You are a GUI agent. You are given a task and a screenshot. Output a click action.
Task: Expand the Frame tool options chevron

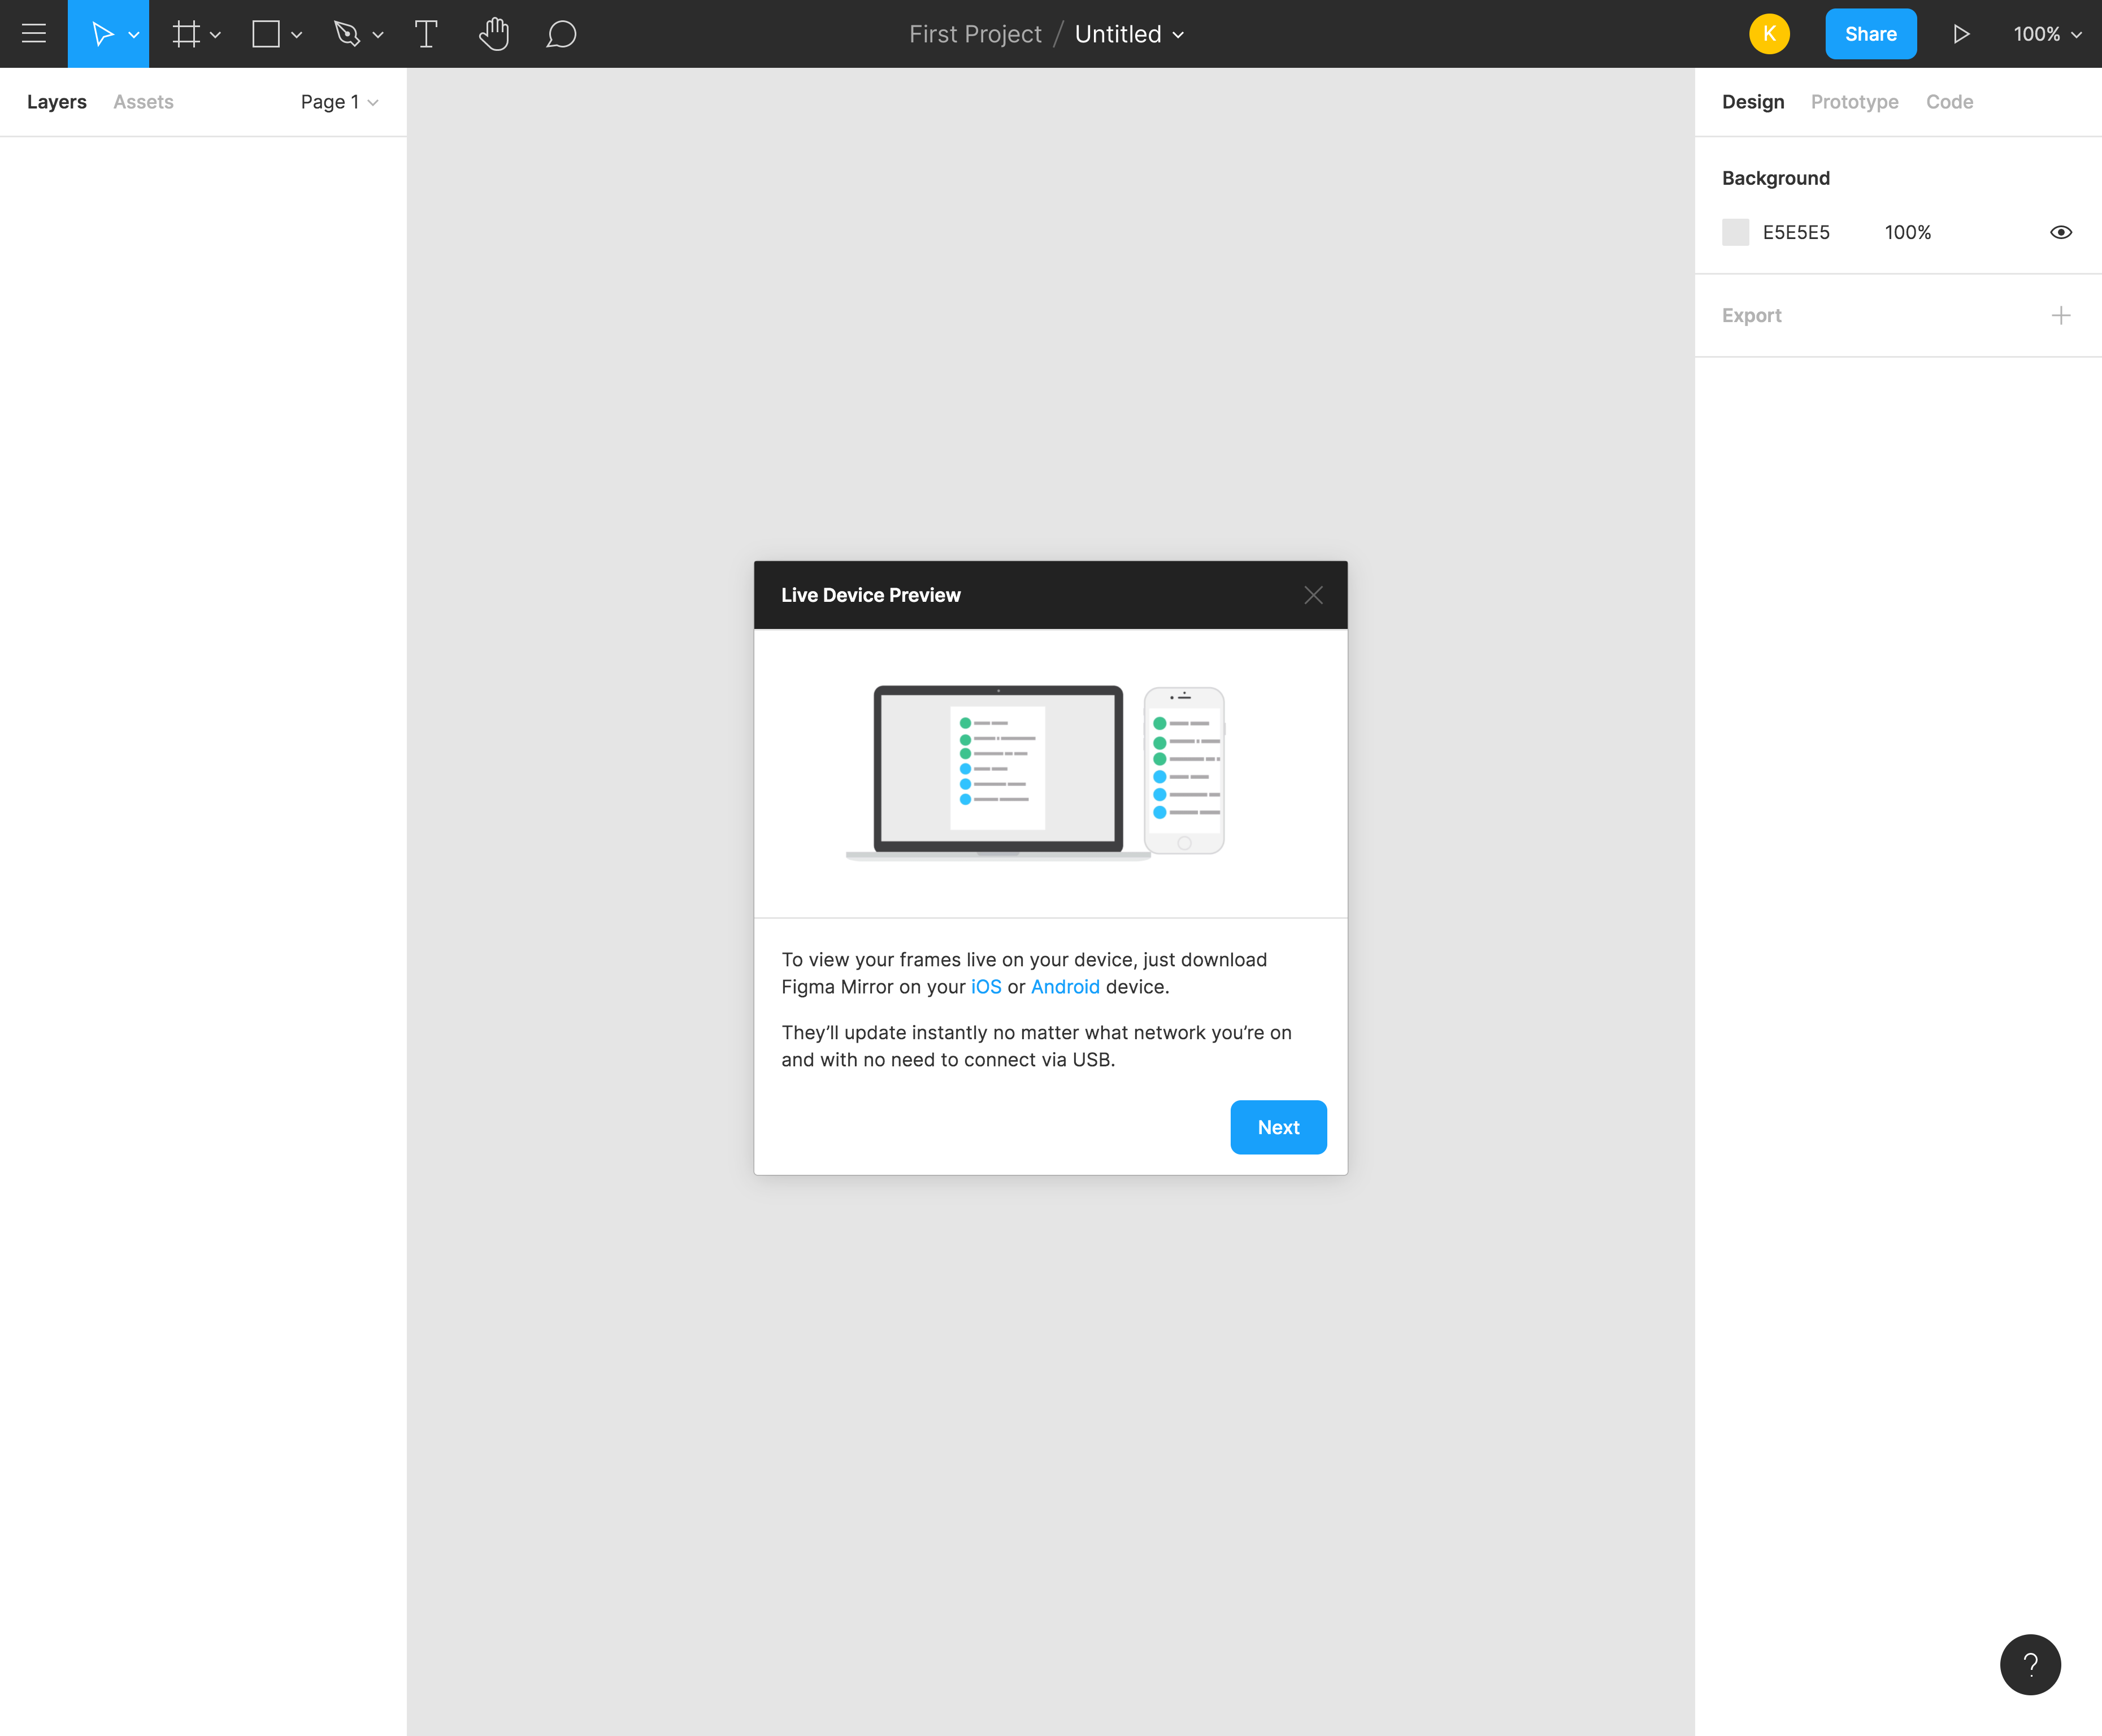(215, 35)
